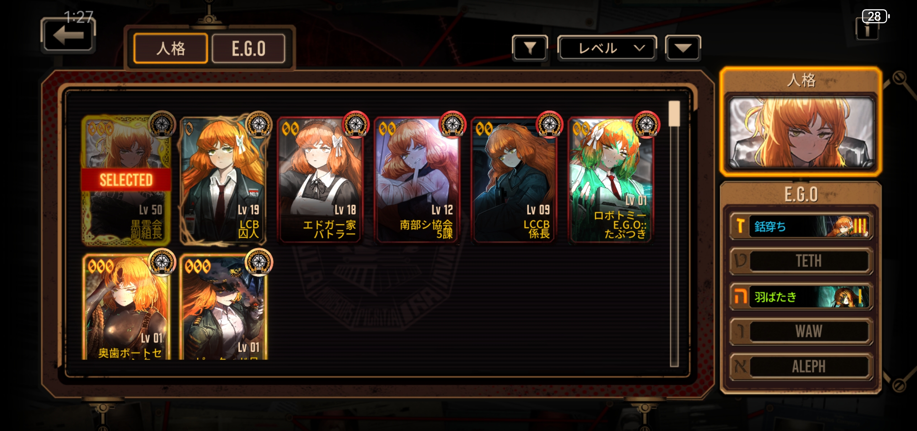The height and width of the screenshot is (431, 917).
Task: Deselect the SELECTED 黒雲会 副組長 card
Action: (126, 180)
